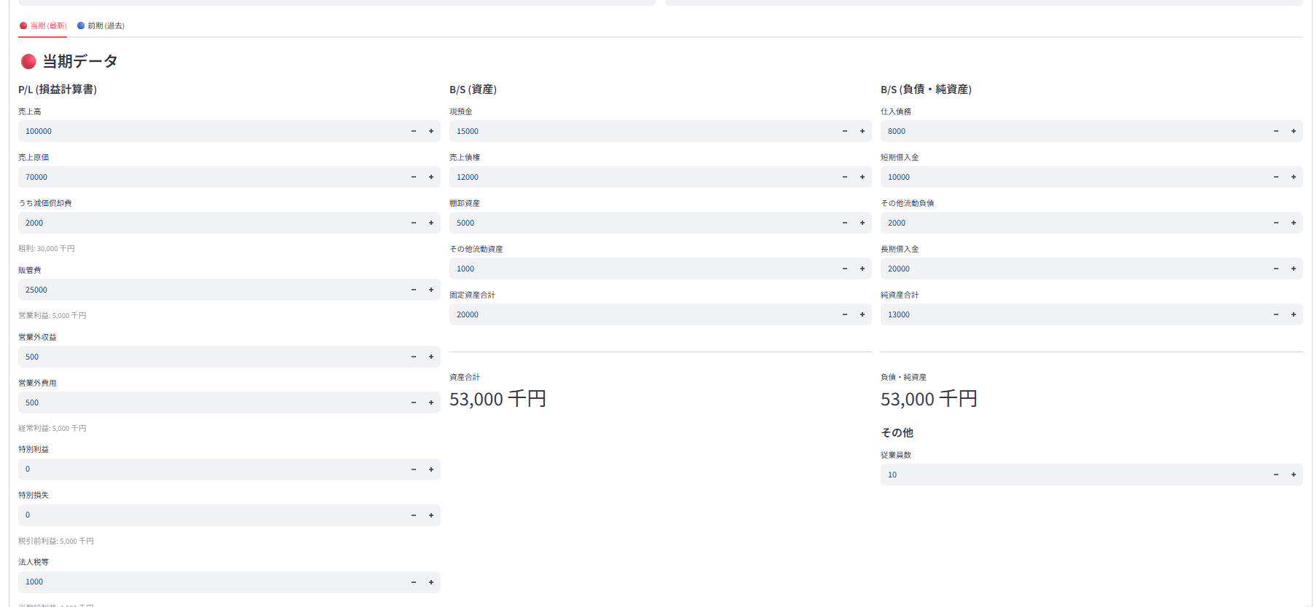Increase 短期借入金 with the plus button
The width and height of the screenshot is (1314, 607).
click(x=1294, y=177)
